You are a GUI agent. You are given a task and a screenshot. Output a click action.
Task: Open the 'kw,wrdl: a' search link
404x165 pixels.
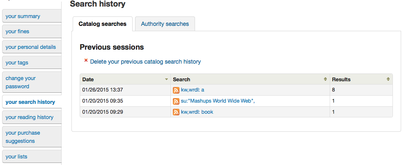coord(193,90)
